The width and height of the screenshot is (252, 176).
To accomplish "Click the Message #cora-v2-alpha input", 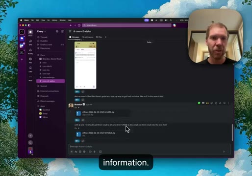I will [150, 147].
